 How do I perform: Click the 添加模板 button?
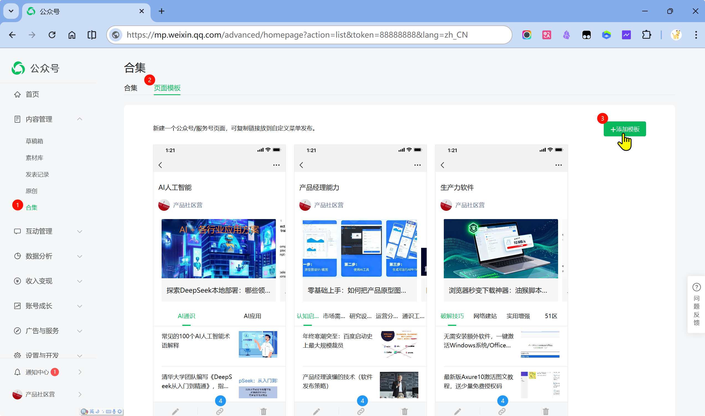[x=624, y=129]
